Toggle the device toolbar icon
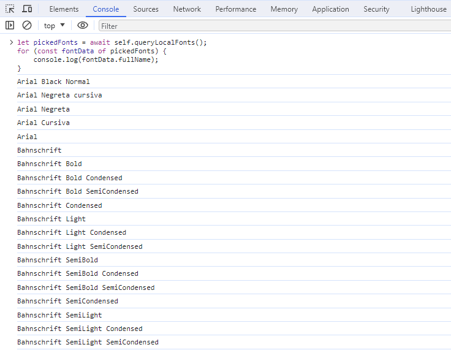Image resolution: width=451 pixels, height=350 pixels. click(x=27, y=9)
